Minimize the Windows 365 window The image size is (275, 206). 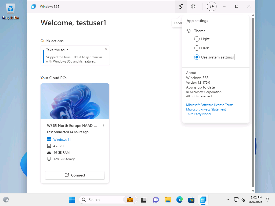point(224,6)
